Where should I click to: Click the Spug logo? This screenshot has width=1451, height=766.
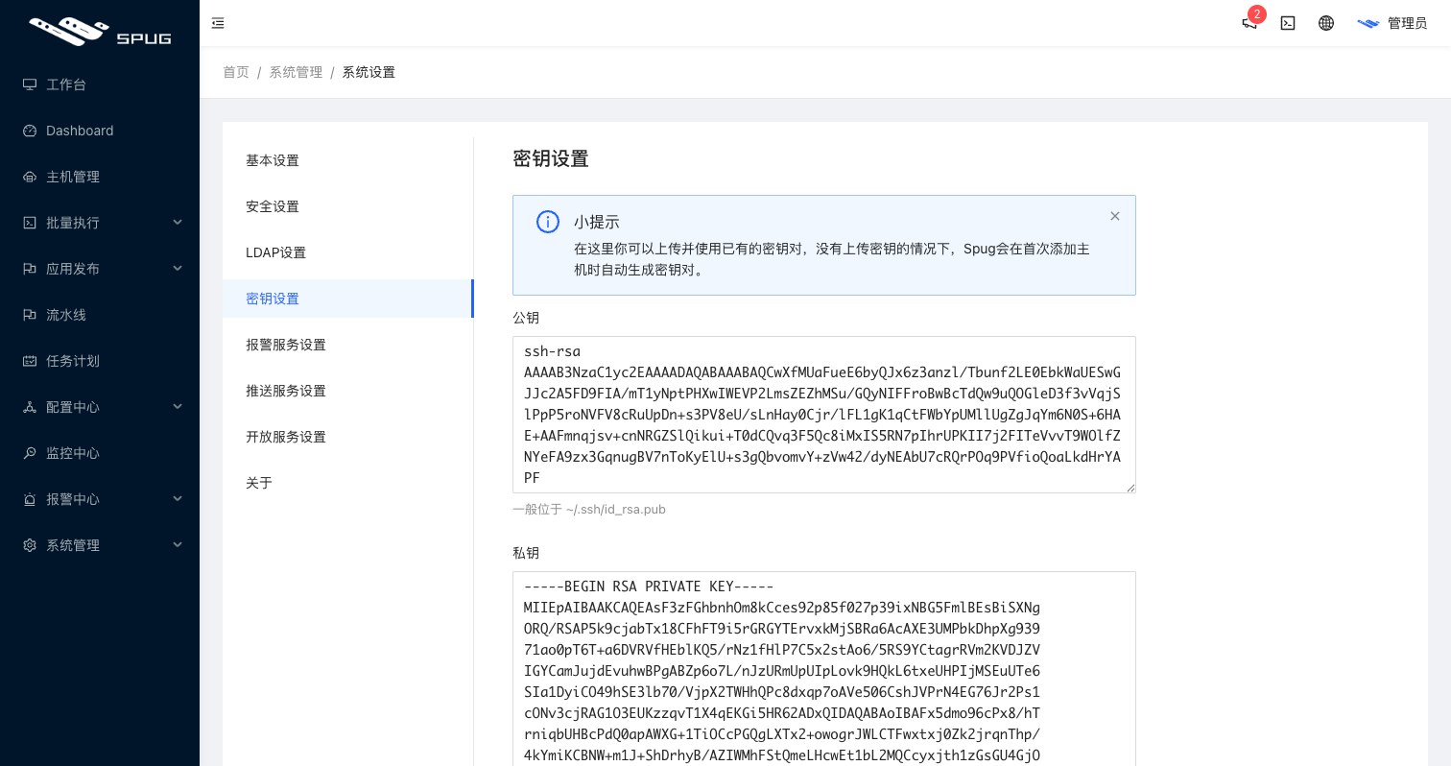100,31
